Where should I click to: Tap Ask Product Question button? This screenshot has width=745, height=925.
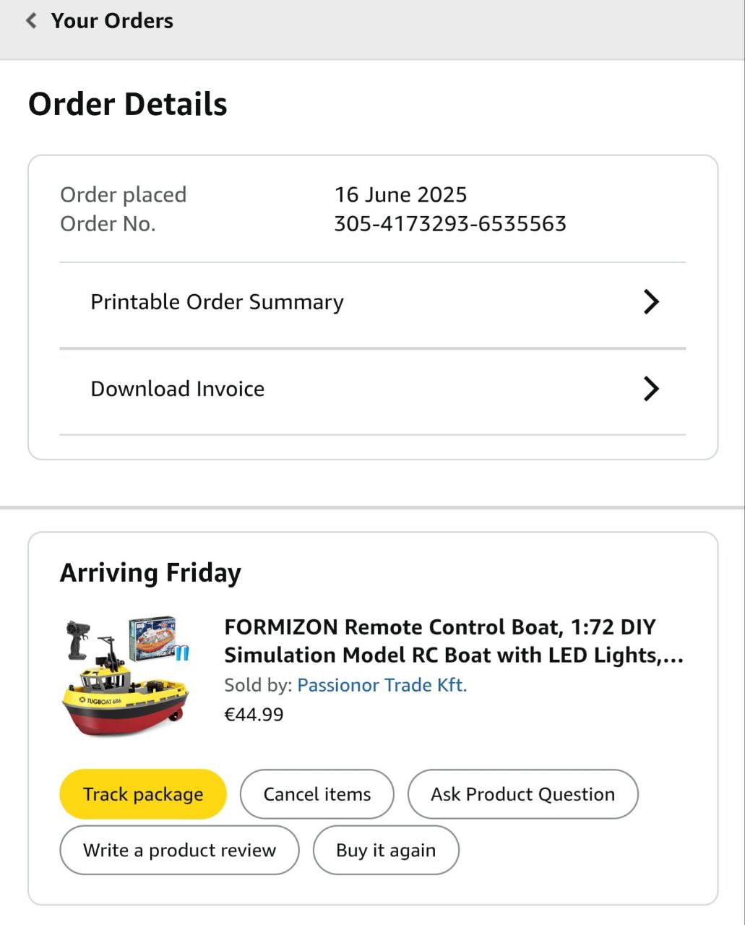[x=522, y=794]
